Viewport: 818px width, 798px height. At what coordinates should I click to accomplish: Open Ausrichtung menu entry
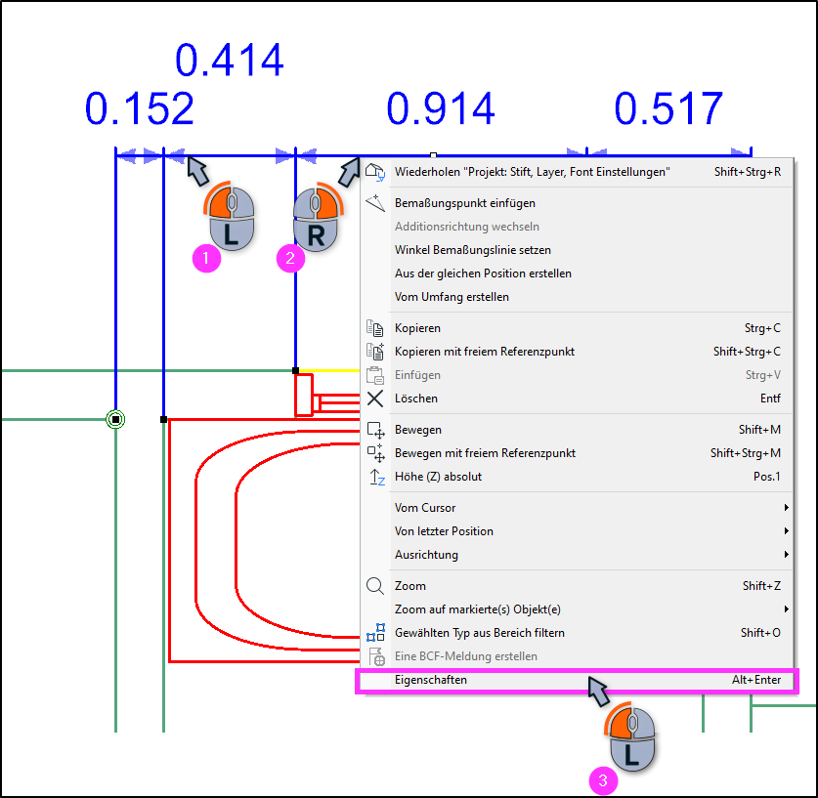tap(577, 555)
